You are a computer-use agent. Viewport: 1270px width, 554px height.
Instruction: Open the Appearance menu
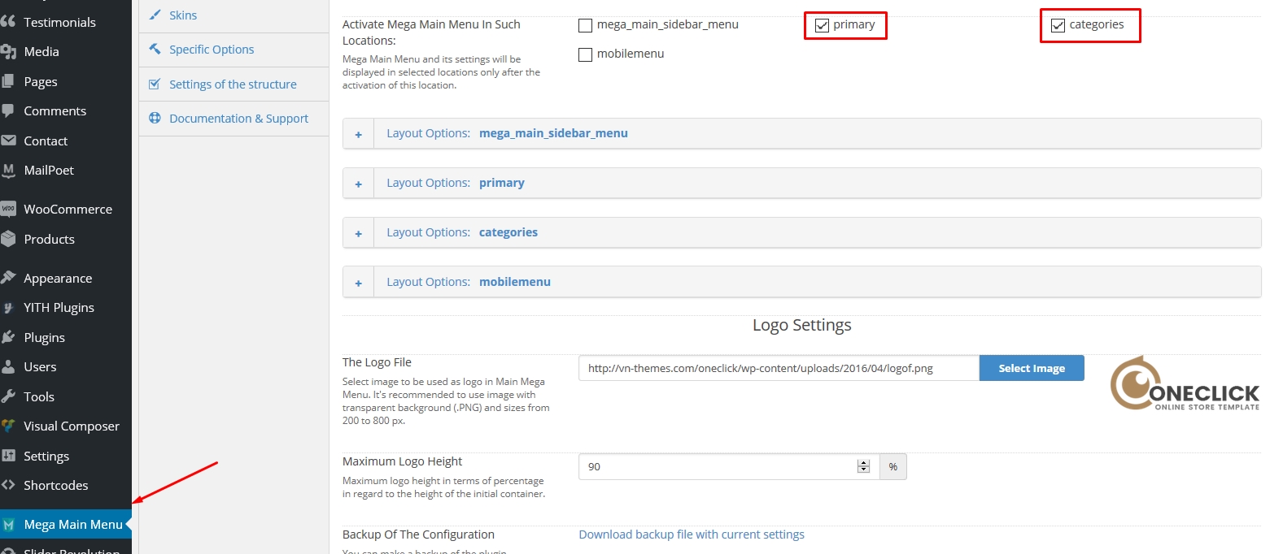click(58, 278)
